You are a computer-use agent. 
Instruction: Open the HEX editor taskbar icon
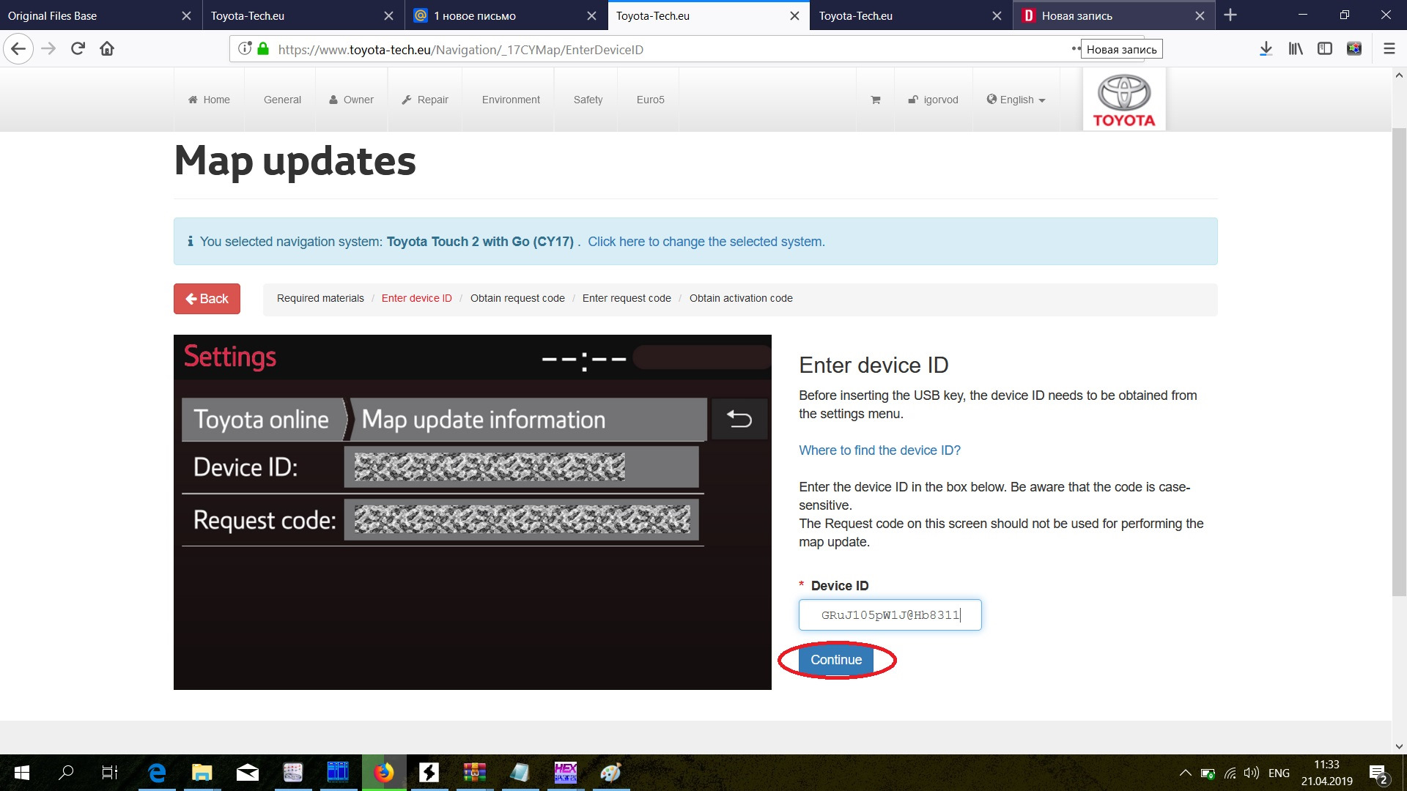[566, 773]
